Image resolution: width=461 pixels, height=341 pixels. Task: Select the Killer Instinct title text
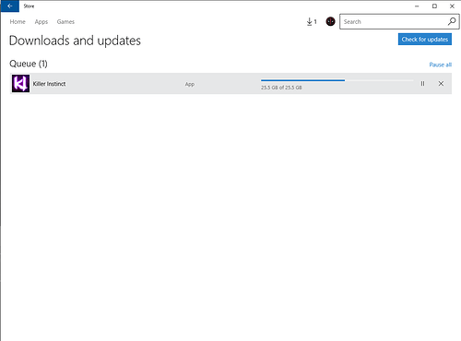tap(49, 84)
